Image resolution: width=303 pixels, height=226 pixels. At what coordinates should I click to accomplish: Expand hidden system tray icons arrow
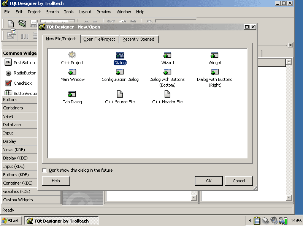coord(250,220)
